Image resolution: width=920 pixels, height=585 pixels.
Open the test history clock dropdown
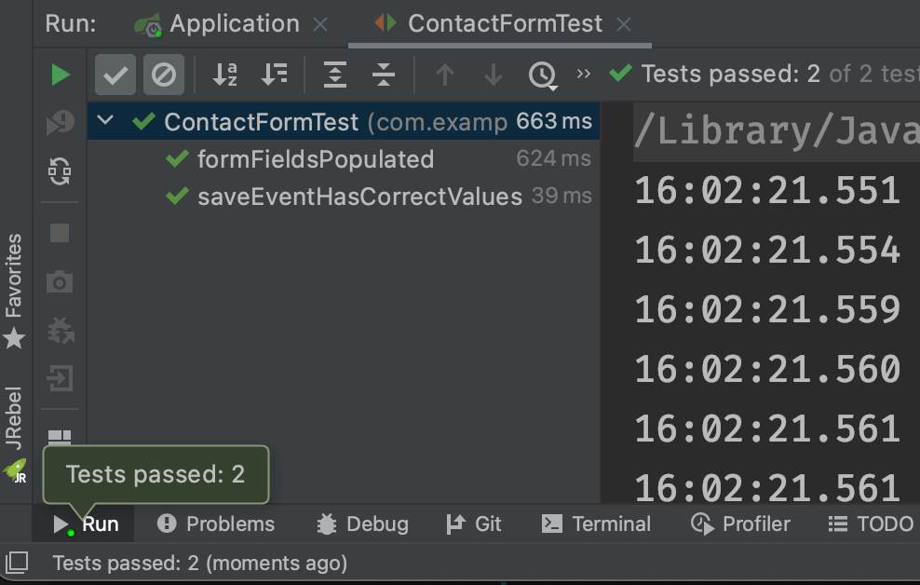tap(543, 75)
